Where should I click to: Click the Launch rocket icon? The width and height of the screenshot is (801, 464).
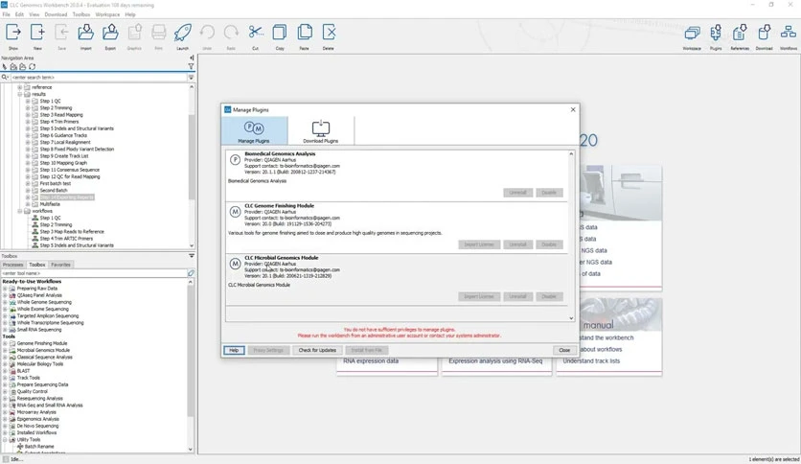pos(182,33)
